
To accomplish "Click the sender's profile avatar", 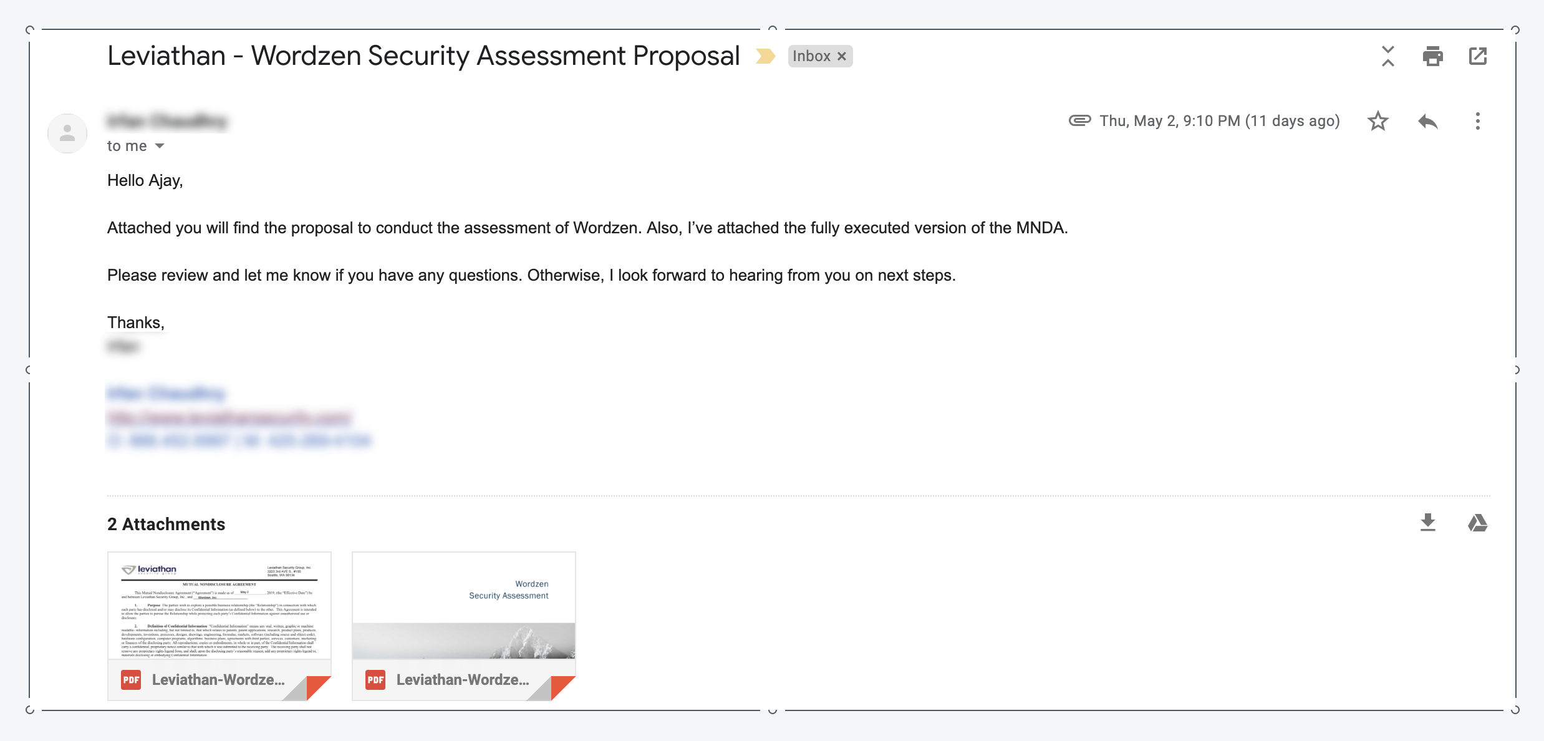I will point(67,133).
